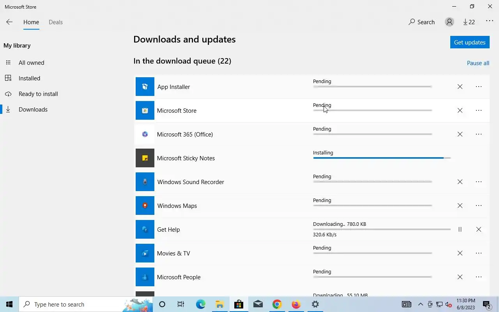Click the Windows Sound Recorder icon
499x312 pixels.
(145, 182)
